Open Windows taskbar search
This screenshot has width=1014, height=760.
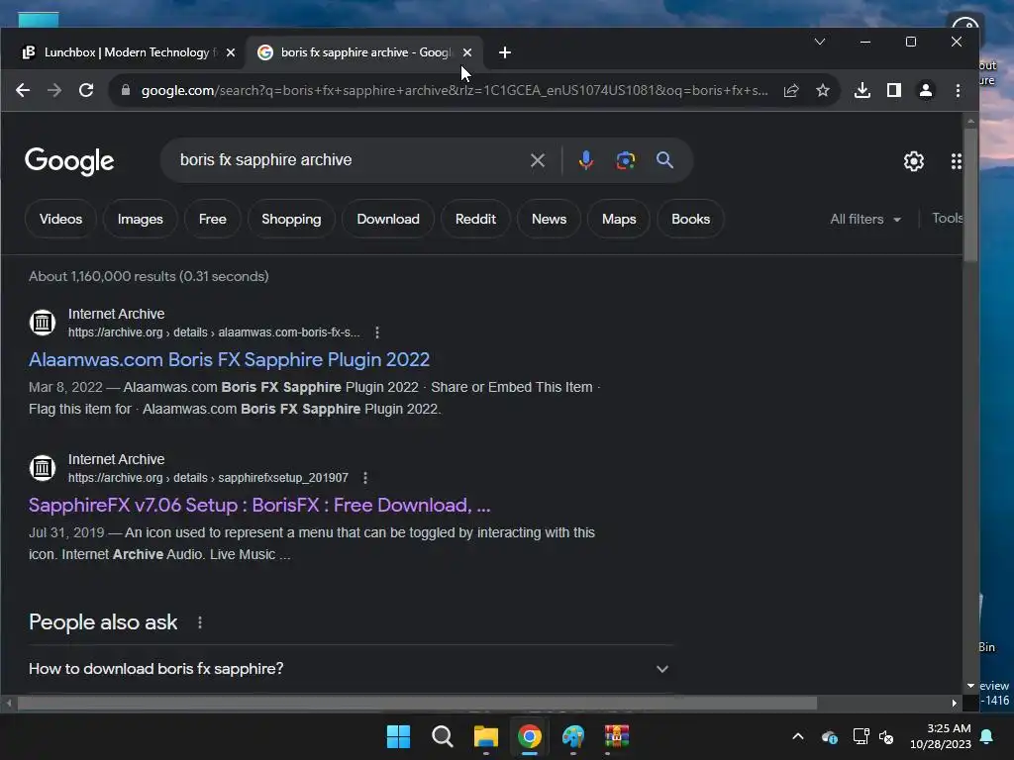click(443, 736)
